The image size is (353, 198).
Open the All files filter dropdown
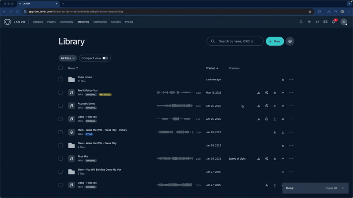(68, 58)
